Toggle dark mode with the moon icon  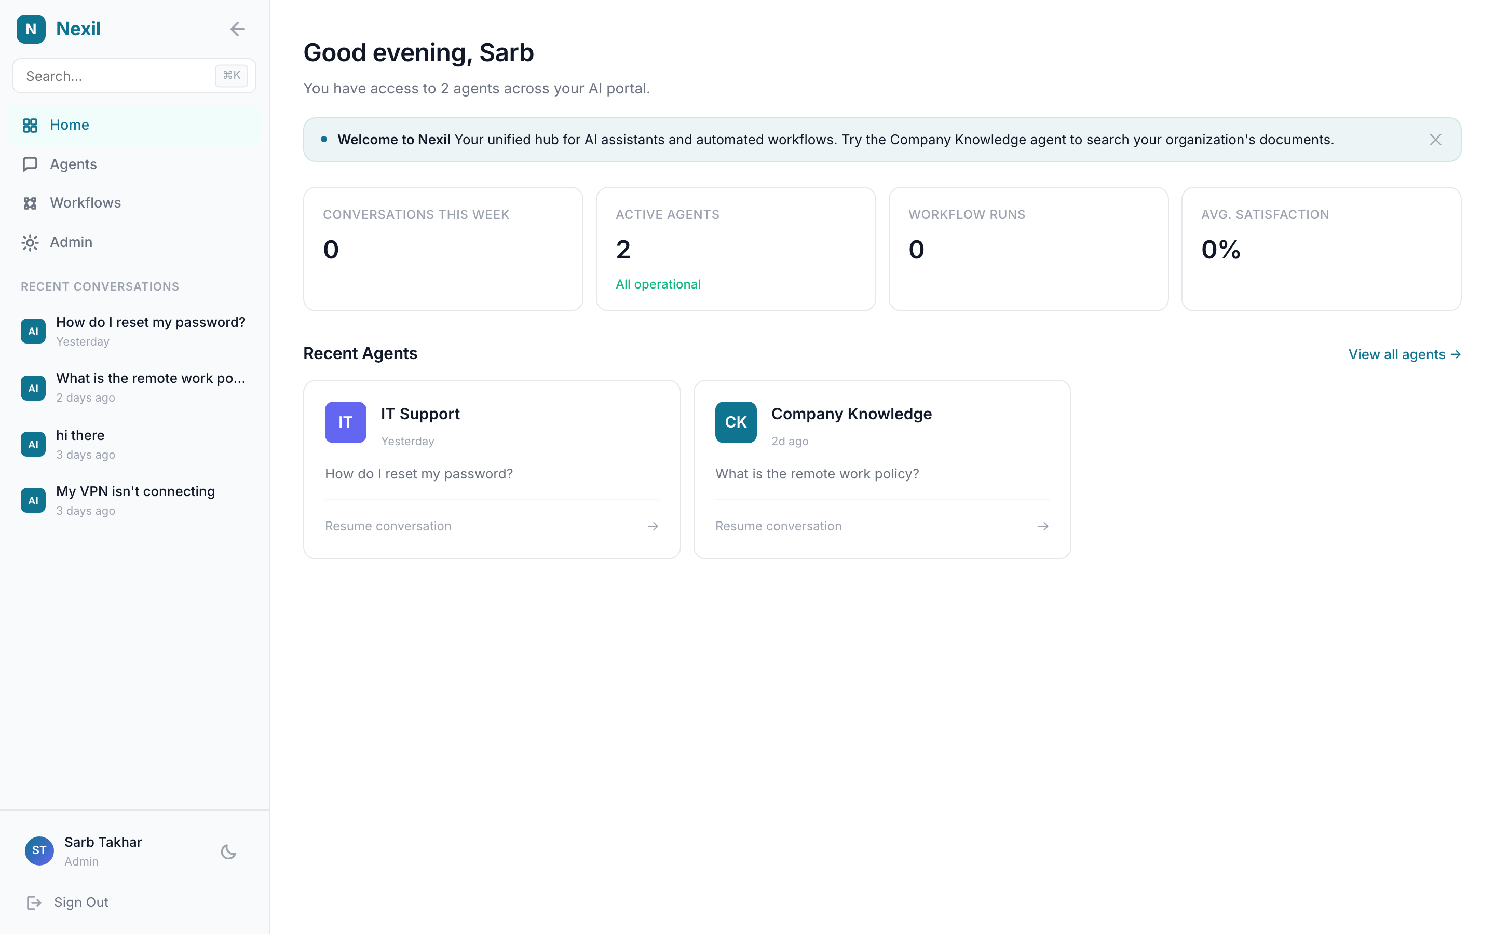tap(228, 851)
